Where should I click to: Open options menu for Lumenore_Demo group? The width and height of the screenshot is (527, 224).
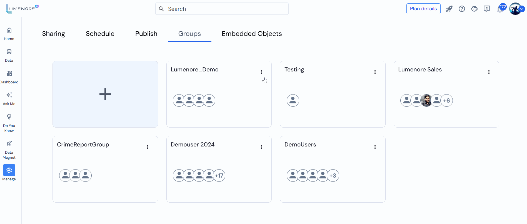point(261,72)
